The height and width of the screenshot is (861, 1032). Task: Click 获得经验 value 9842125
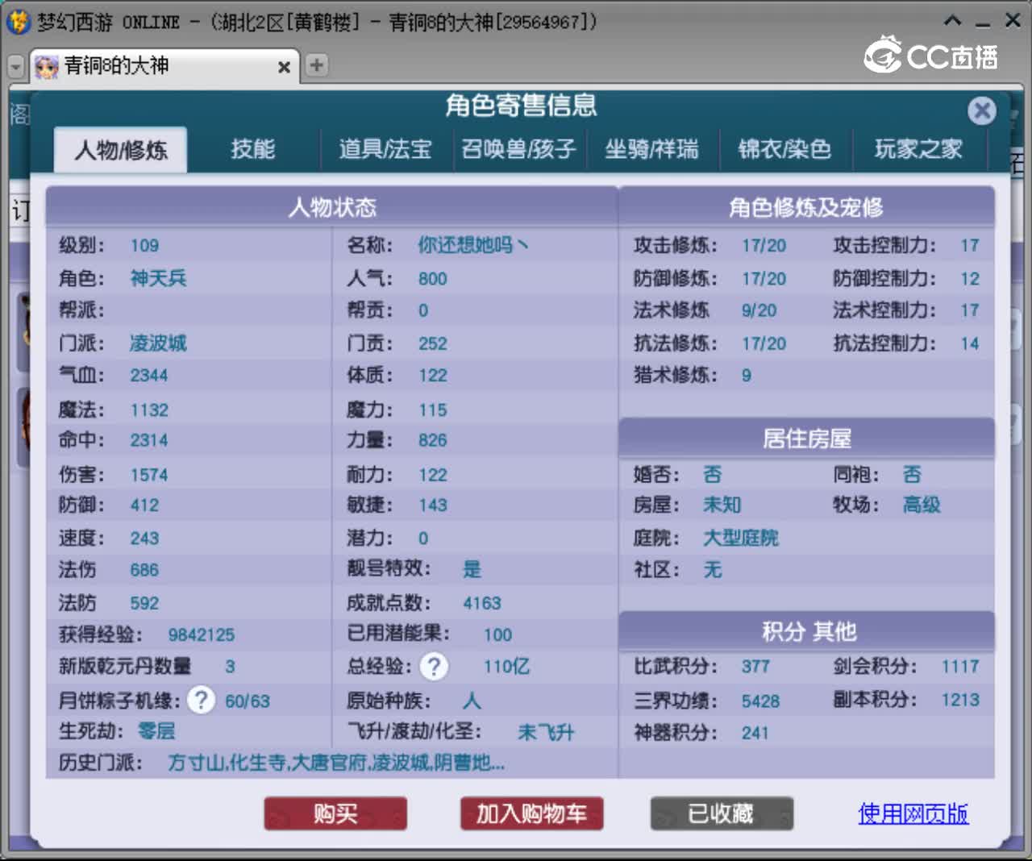[x=201, y=634]
